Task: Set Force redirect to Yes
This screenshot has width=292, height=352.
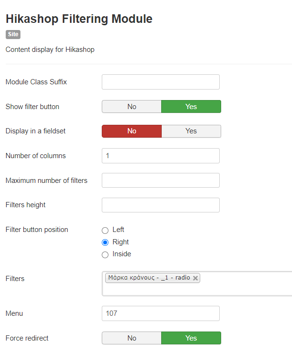Action: [x=191, y=338]
